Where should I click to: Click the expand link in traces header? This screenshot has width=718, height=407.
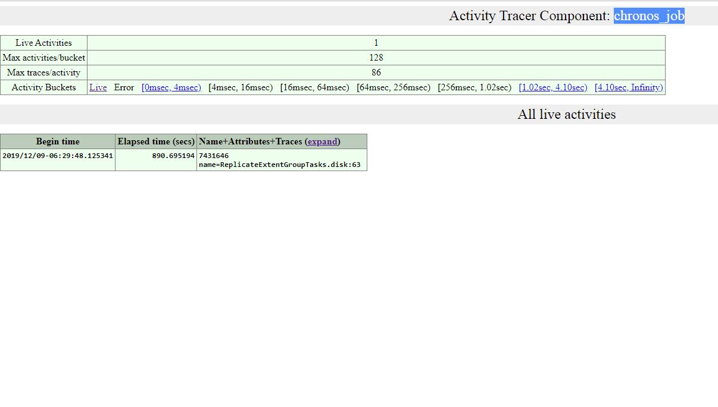(x=323, y=141)
